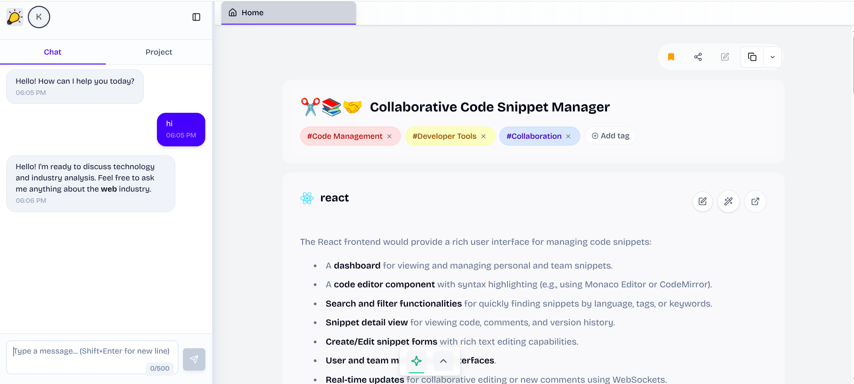Click the share icon

tap(698, 57)
